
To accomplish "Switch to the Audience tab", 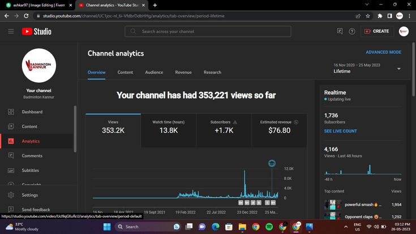I will point(154,73).
